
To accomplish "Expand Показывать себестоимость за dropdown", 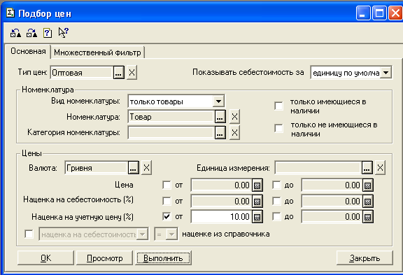I will point(386,73).
